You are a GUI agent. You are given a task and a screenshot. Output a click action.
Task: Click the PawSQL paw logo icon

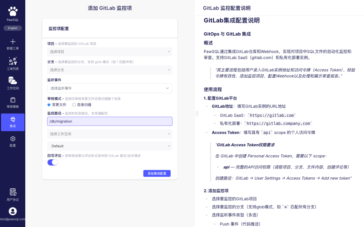click(x=13, y=11)
